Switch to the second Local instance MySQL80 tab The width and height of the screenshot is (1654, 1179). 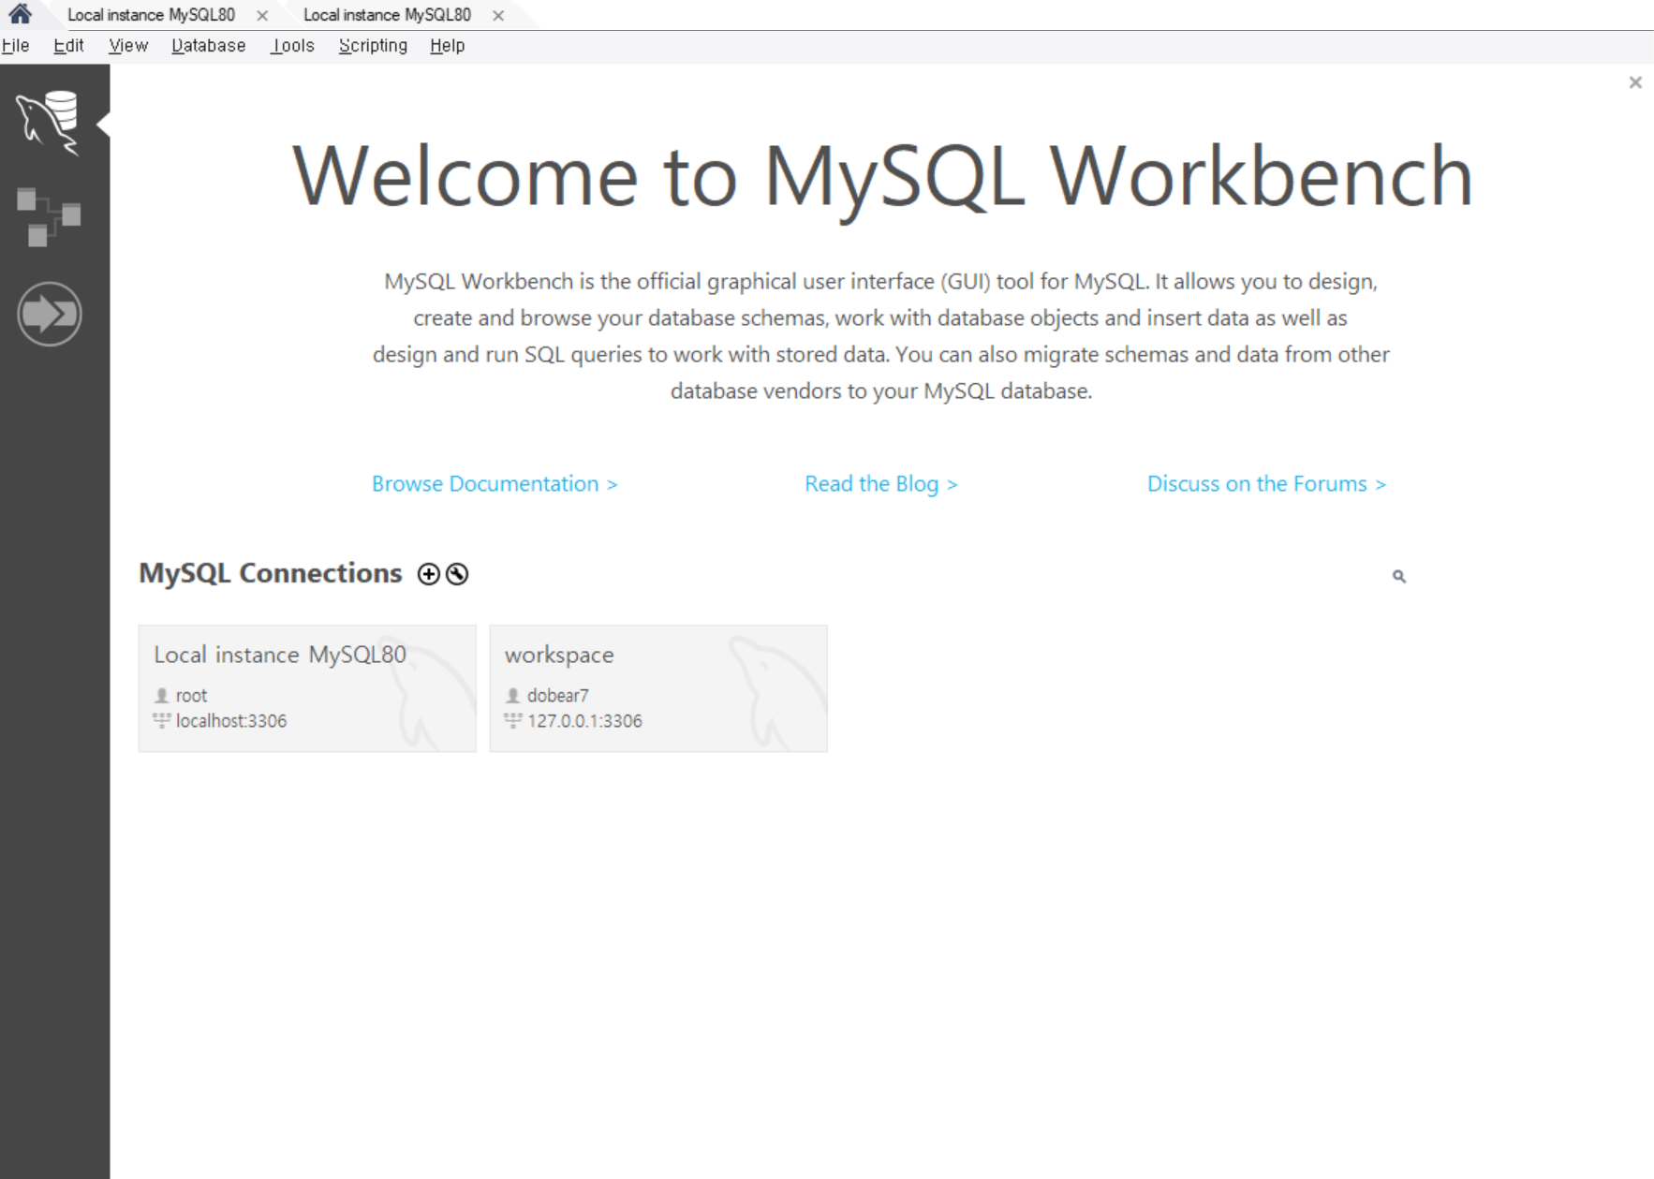(387, 15)
